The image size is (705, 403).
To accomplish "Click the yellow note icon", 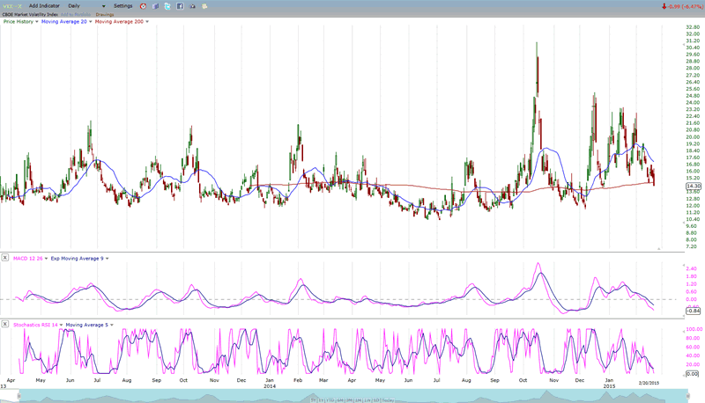I will [x=206, y=6].
